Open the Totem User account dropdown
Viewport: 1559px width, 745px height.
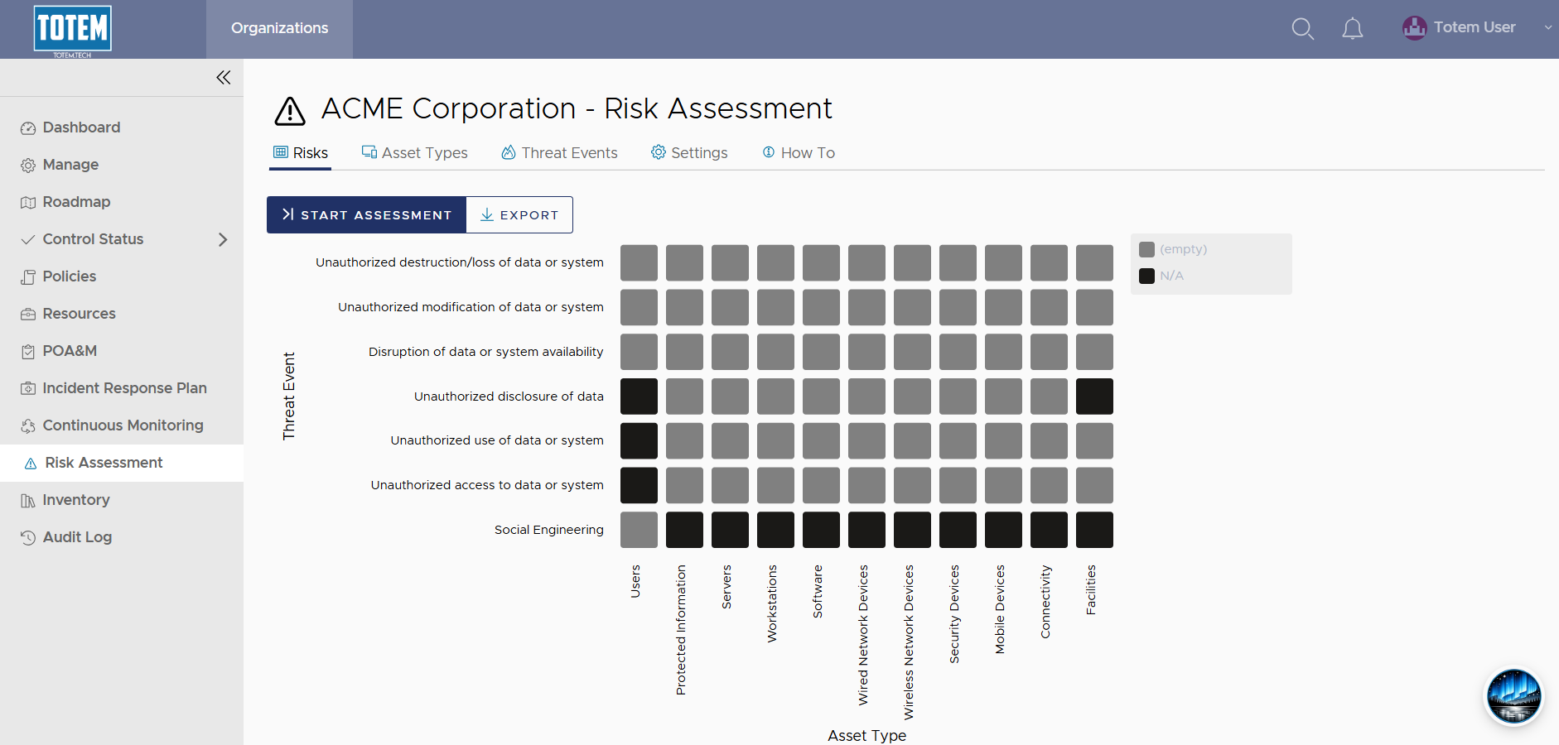click(x=1476, y=27)
